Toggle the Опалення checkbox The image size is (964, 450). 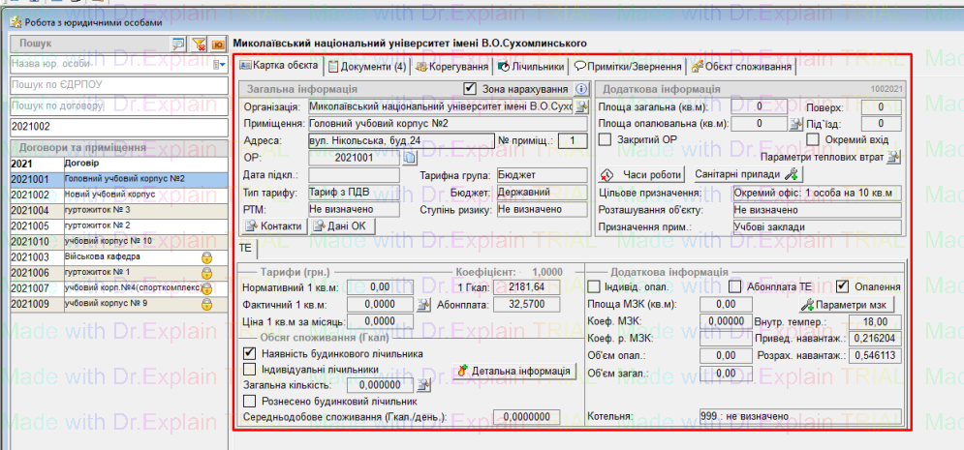tap(843, 286)
